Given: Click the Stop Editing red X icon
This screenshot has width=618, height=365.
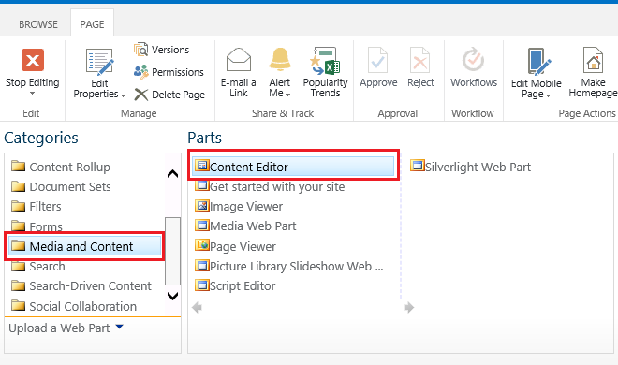Looking at the screenshot, I should click(x=33, y=60).
